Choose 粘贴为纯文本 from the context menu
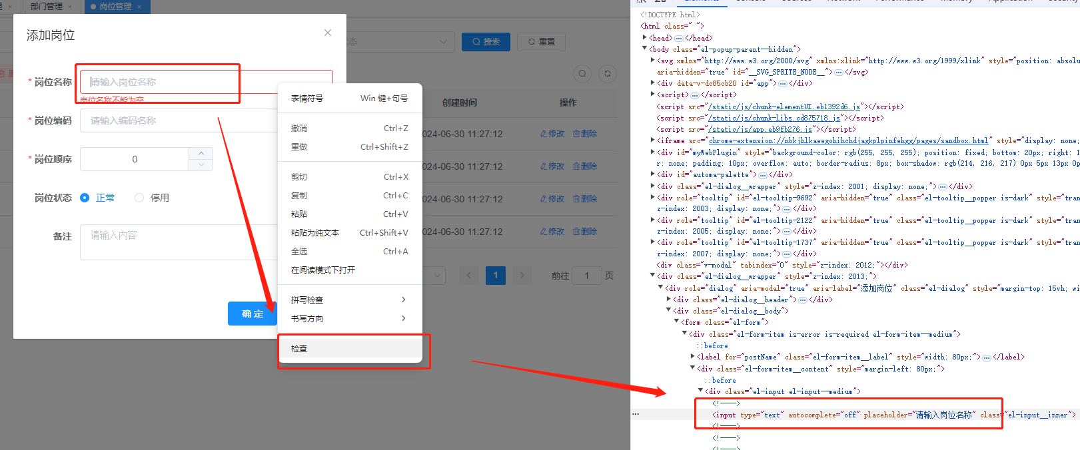Screen dimensions: 1080x450 [350, 233]
